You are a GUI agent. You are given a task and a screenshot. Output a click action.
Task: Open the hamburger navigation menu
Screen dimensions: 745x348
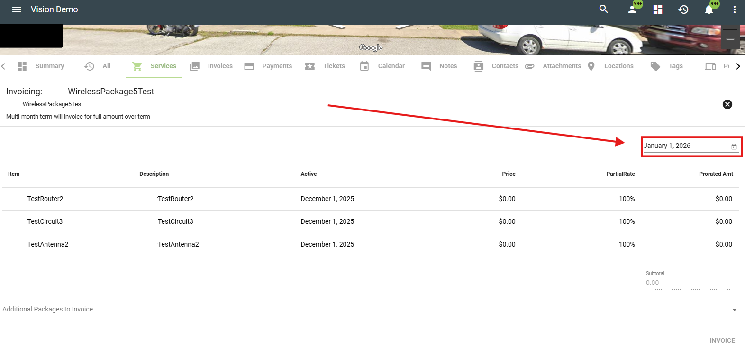click(x=17, y=9)
